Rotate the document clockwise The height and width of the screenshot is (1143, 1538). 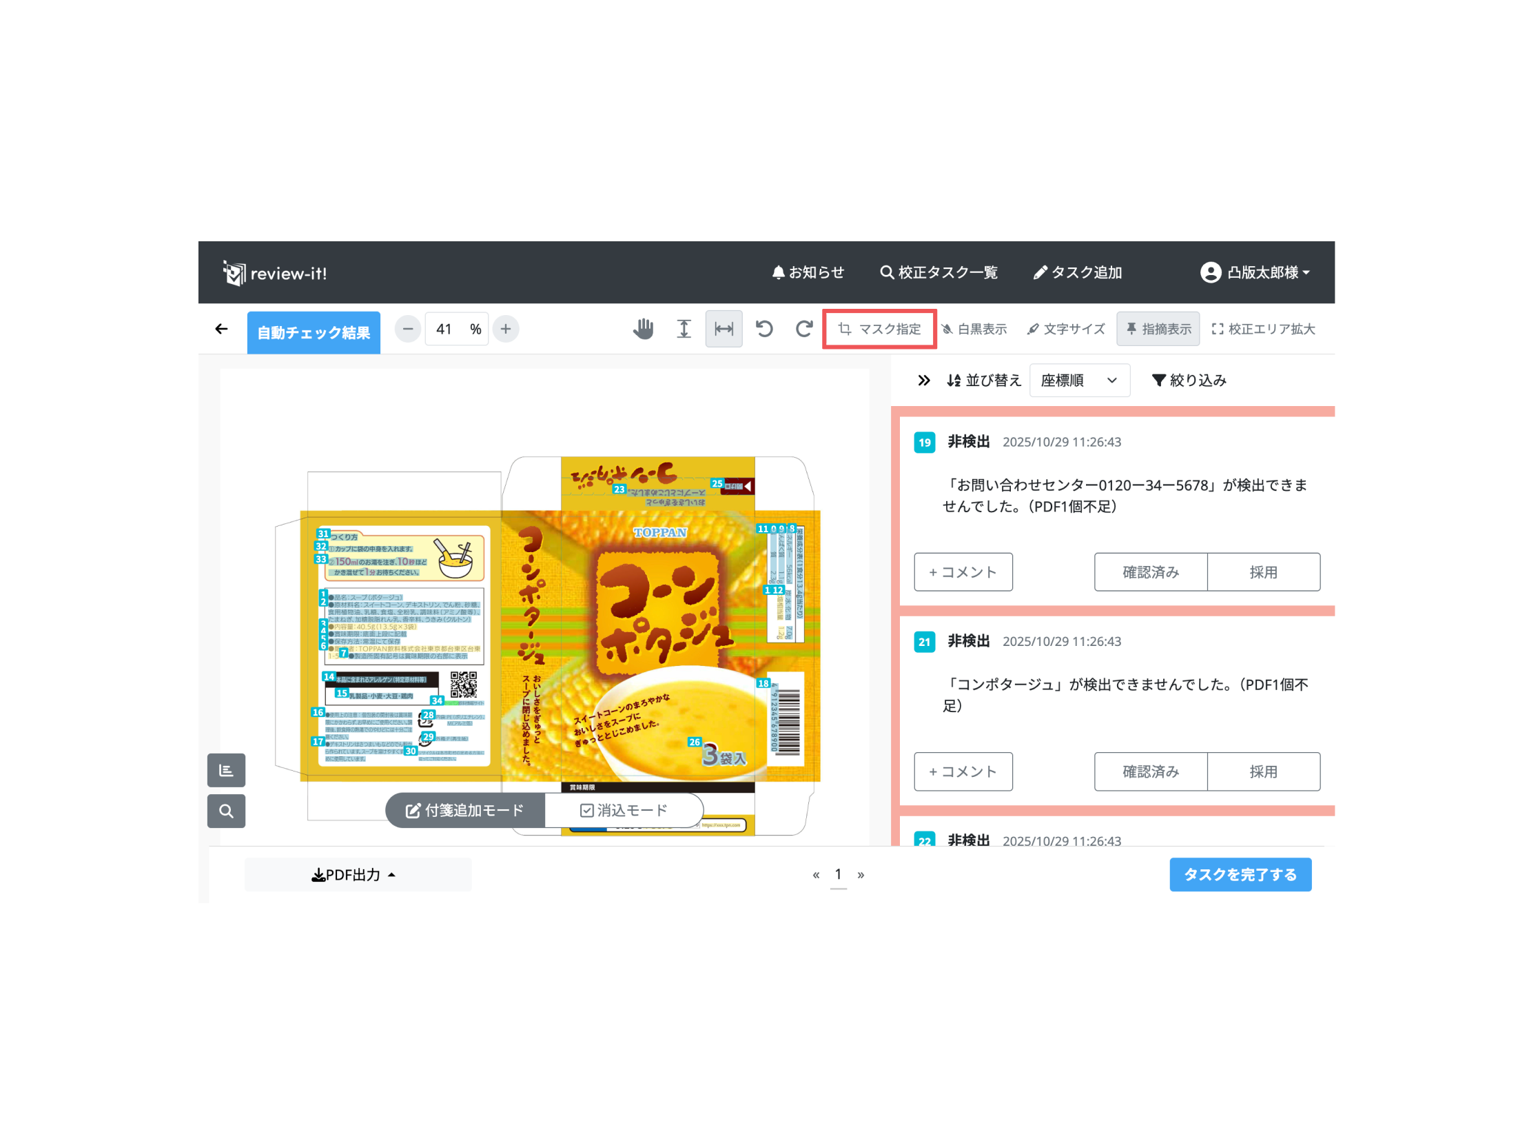click(x=803, y=330)
